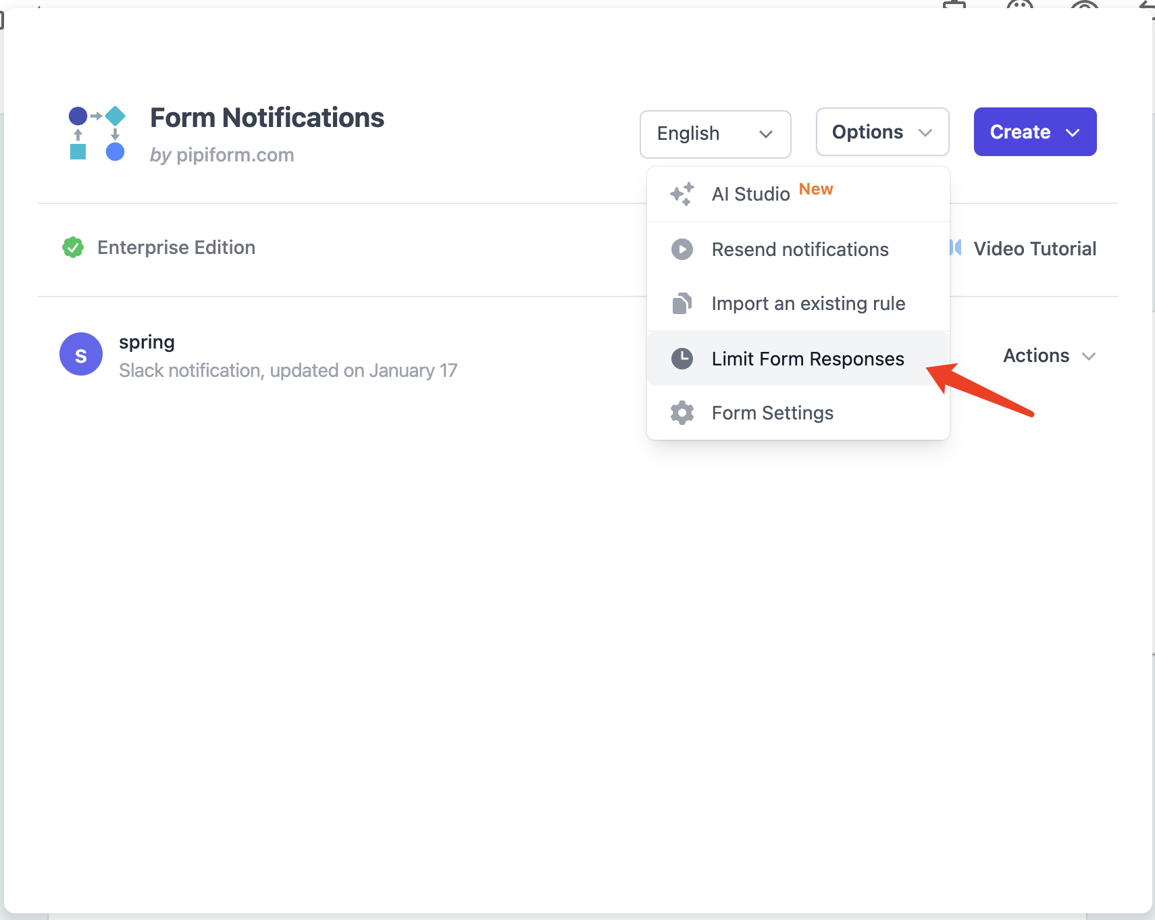Viewport: 1155px width, 920px height.
Task: Choose Resend notifications in the Options menu
Action: 800,249
